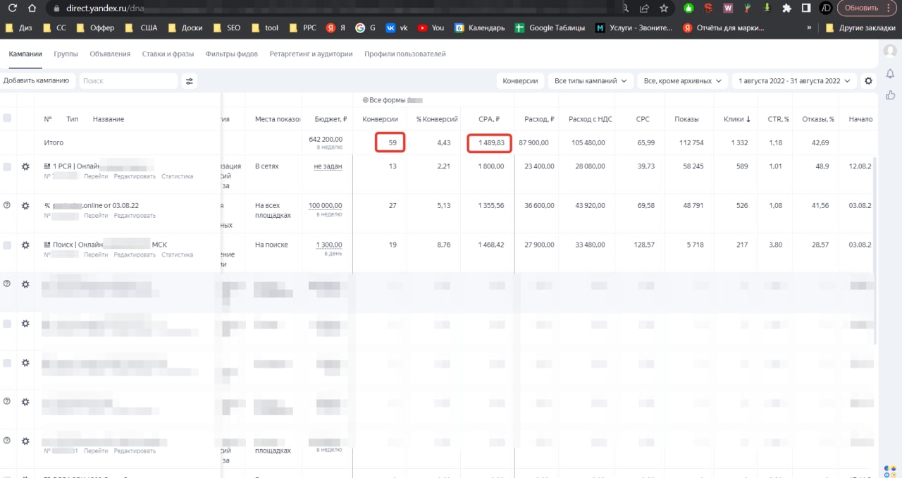Share this page from address bar
The height and width of the screenshot is (478, 902).
click(645, 8)
